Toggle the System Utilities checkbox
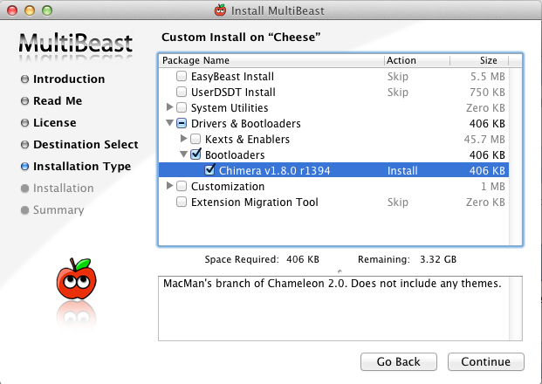The image size is (542, 384). tap(182, 107)
